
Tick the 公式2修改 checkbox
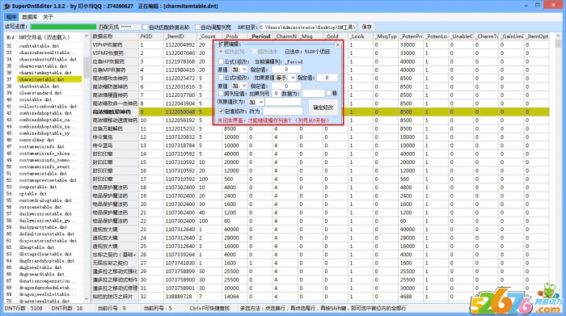click(x=221, y=78)
